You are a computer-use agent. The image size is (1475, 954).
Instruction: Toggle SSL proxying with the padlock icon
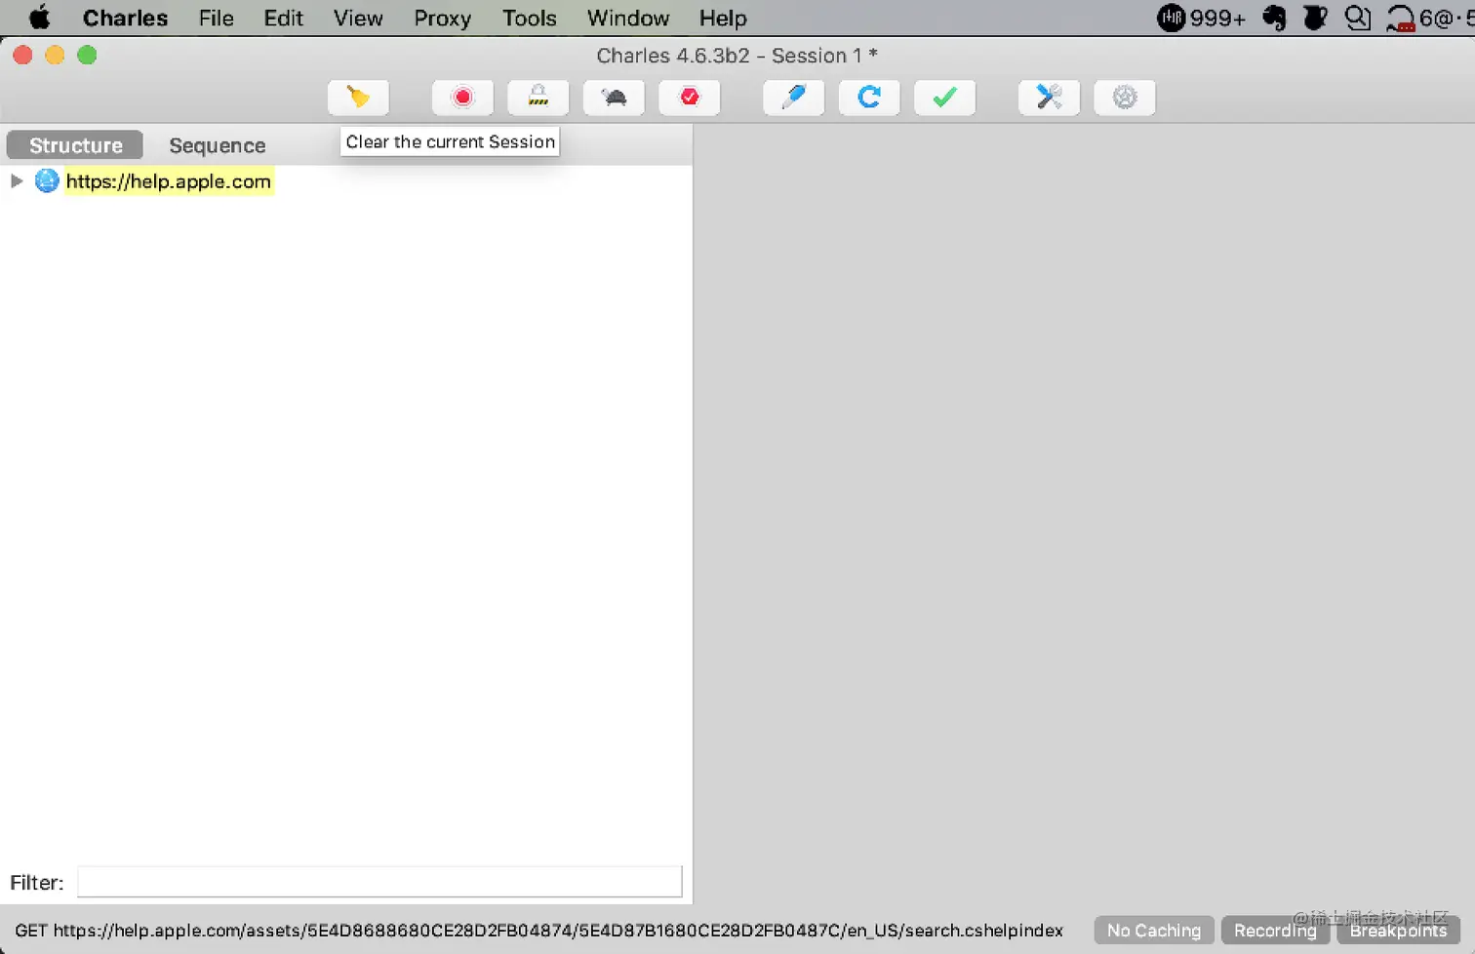tap(538, 98)
